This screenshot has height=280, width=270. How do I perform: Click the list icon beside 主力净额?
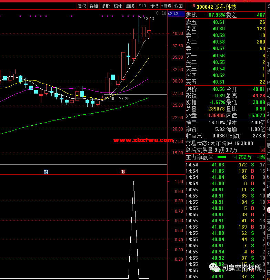click(211, 157)
